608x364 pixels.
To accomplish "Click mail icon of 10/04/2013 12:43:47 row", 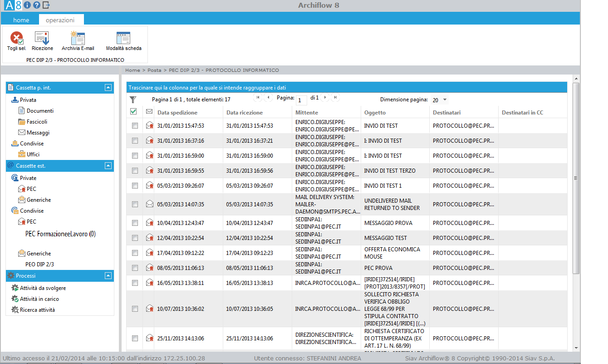I will pyautogui.click(x=149, y=223).
